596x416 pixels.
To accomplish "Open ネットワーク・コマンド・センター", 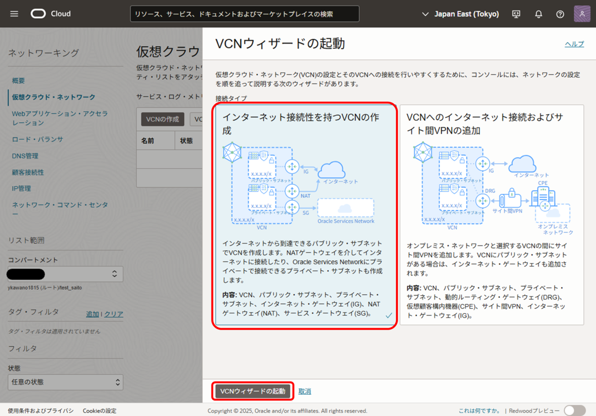I will pos(60,209).
